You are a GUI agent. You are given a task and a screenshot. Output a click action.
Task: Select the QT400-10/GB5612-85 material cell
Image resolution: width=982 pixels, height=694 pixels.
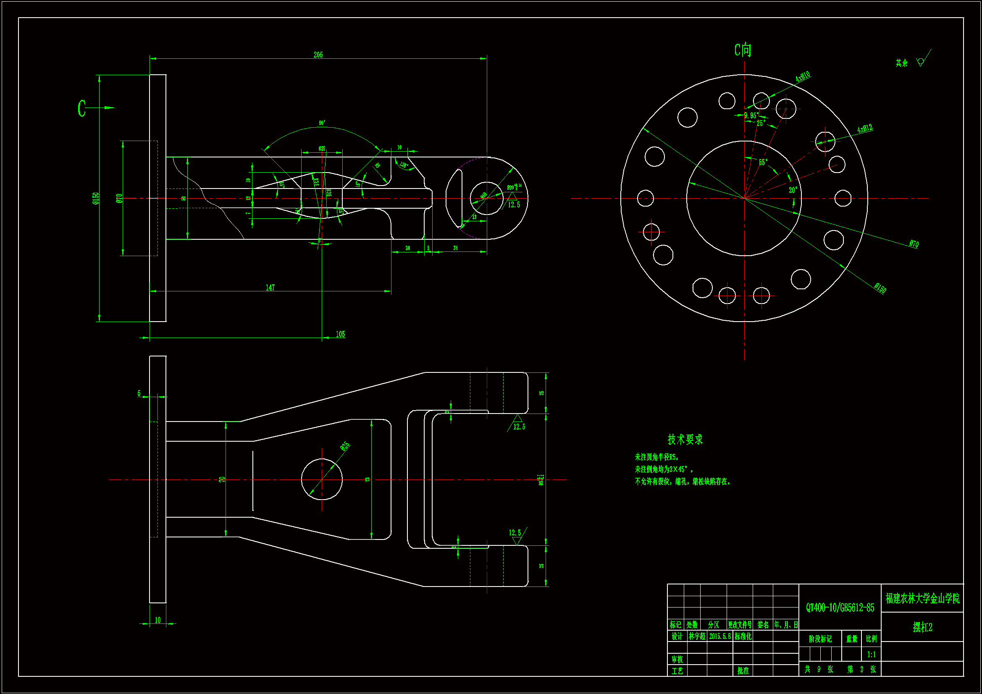click(840, 608)
